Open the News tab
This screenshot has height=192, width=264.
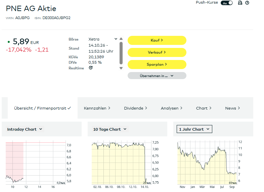click(x=232, y=108)
